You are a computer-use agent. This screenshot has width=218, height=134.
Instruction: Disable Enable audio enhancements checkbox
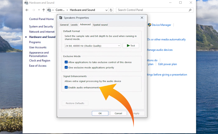coord(66,87)
